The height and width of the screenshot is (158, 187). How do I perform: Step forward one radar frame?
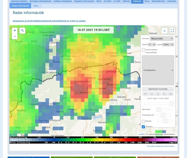click(x=164, y=94)
